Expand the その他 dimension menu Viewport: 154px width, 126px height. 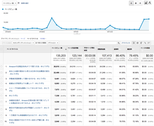click(x=43, y=39)
